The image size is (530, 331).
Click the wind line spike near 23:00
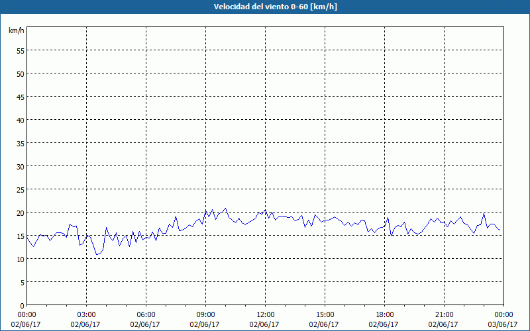pyautogui.click(x=484, y=213)
